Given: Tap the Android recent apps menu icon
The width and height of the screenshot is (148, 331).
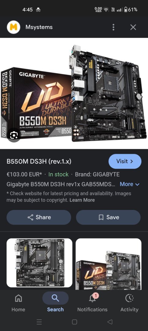Looking at the screenshot, I should [39, 322].
